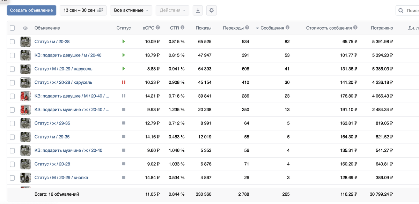Click eCPC value 14.84 ₽
Screen dimensions: 419x204
(x=152, y=177)
